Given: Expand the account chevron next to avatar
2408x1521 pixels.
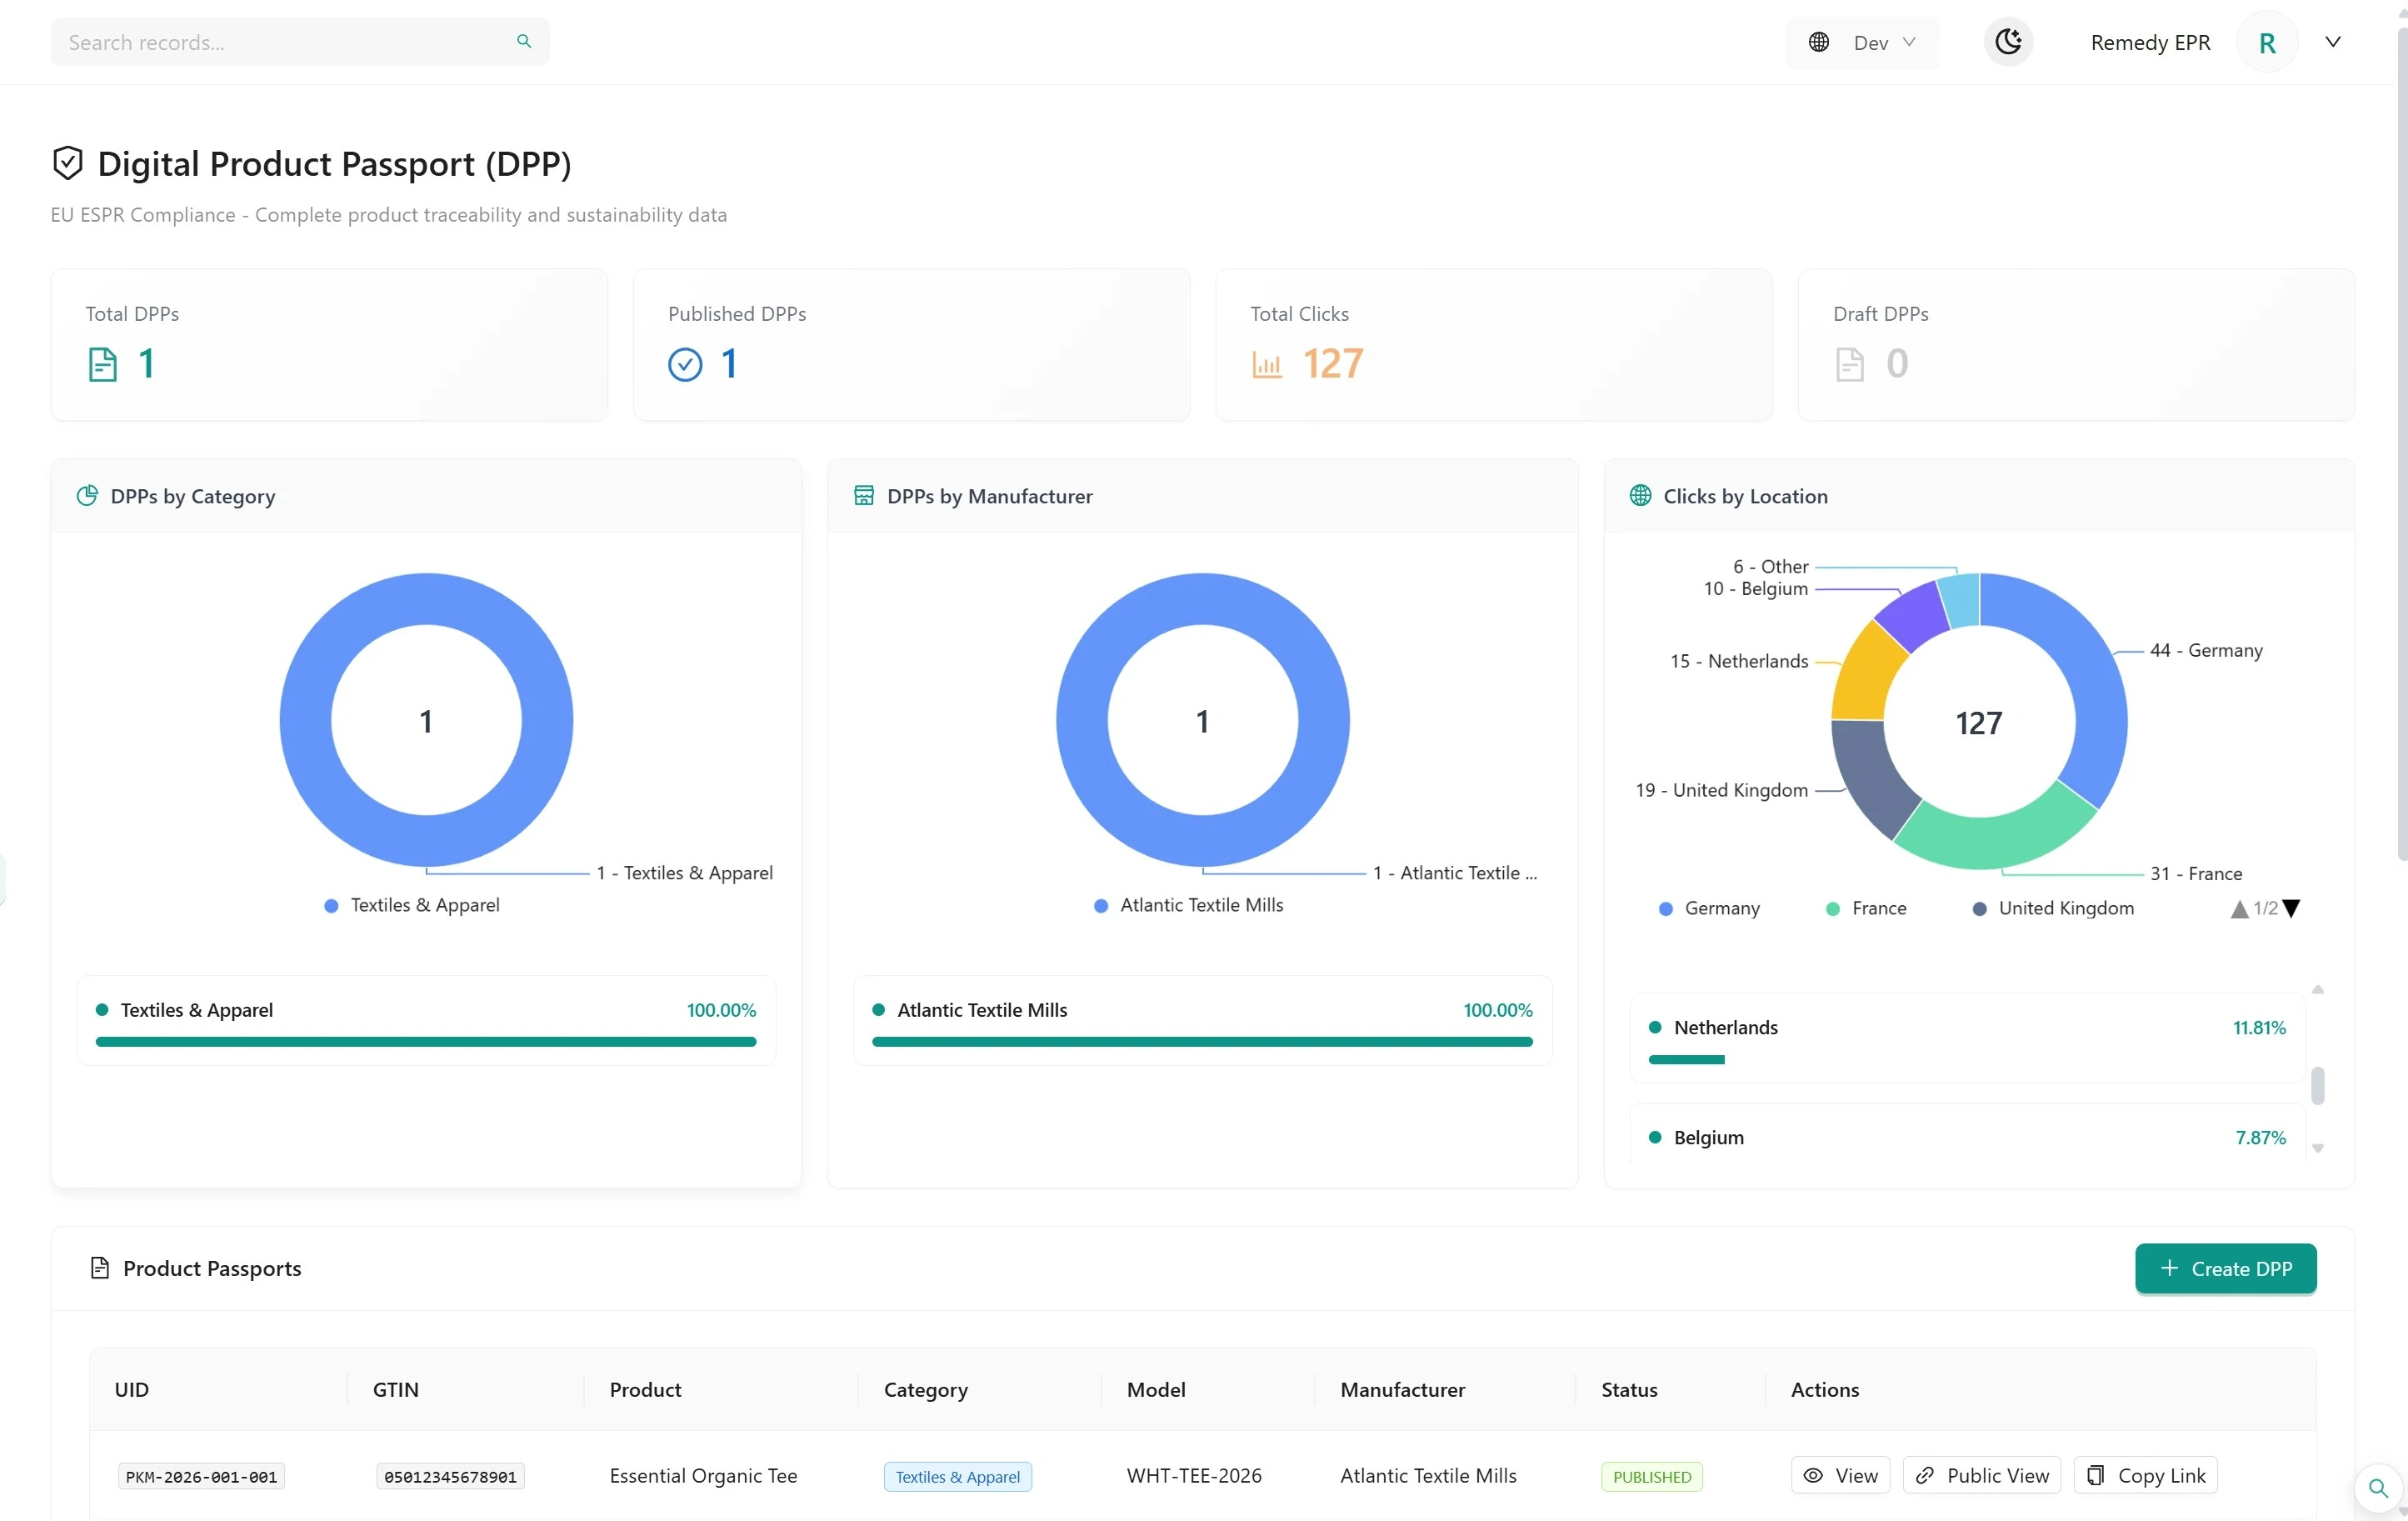Looking at the screenshot, I should [x=2334, y=42].
